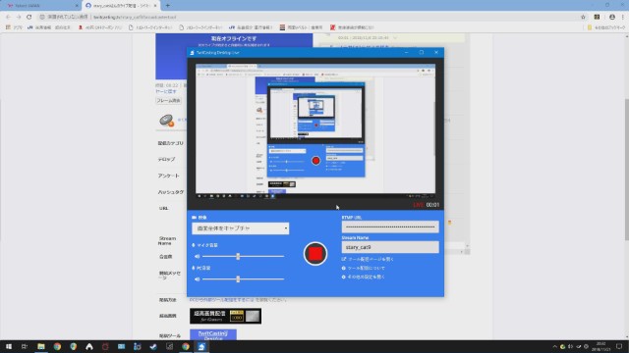Adjust the microphone volume slider handle
This screenshot has width=629, height=353.
coord(238,256)
